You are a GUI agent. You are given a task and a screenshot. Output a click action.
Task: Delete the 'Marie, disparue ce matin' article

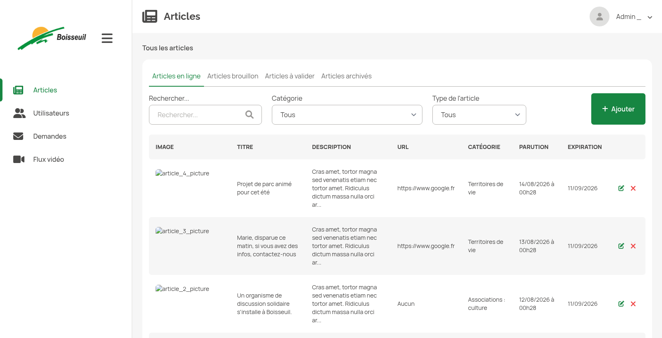(633, 246)
